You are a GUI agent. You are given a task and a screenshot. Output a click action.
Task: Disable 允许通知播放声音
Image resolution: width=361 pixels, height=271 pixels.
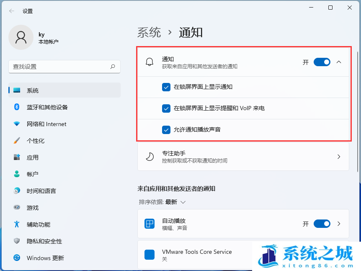[166, 129]
